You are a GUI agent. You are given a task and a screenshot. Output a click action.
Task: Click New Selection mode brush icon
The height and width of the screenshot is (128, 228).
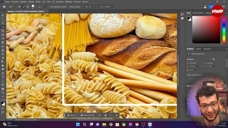[19, 7]
